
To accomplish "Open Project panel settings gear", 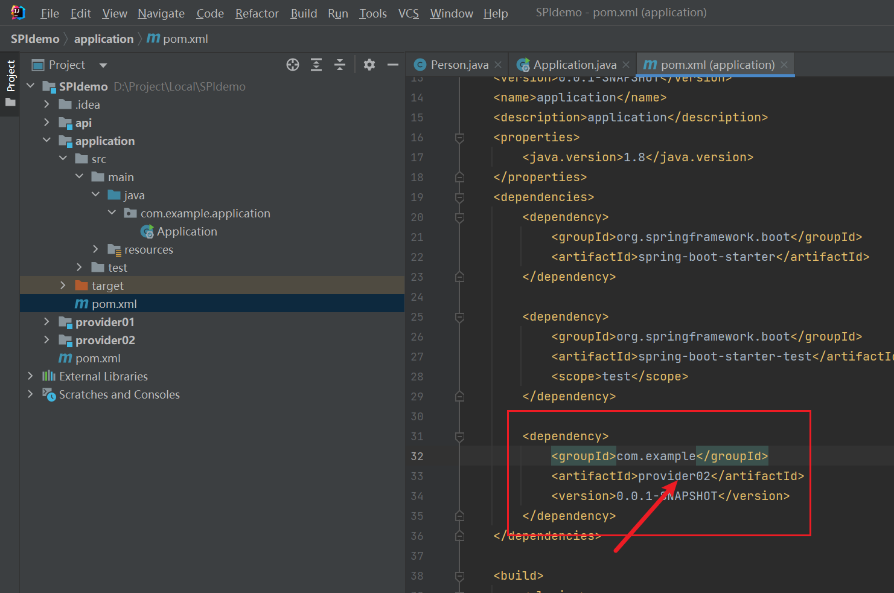I will pos(369,65).
